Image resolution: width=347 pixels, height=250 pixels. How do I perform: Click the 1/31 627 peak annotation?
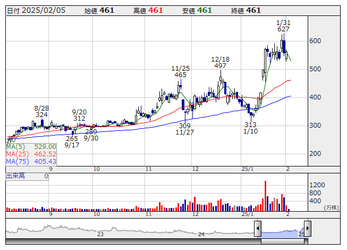coord(283,26)
